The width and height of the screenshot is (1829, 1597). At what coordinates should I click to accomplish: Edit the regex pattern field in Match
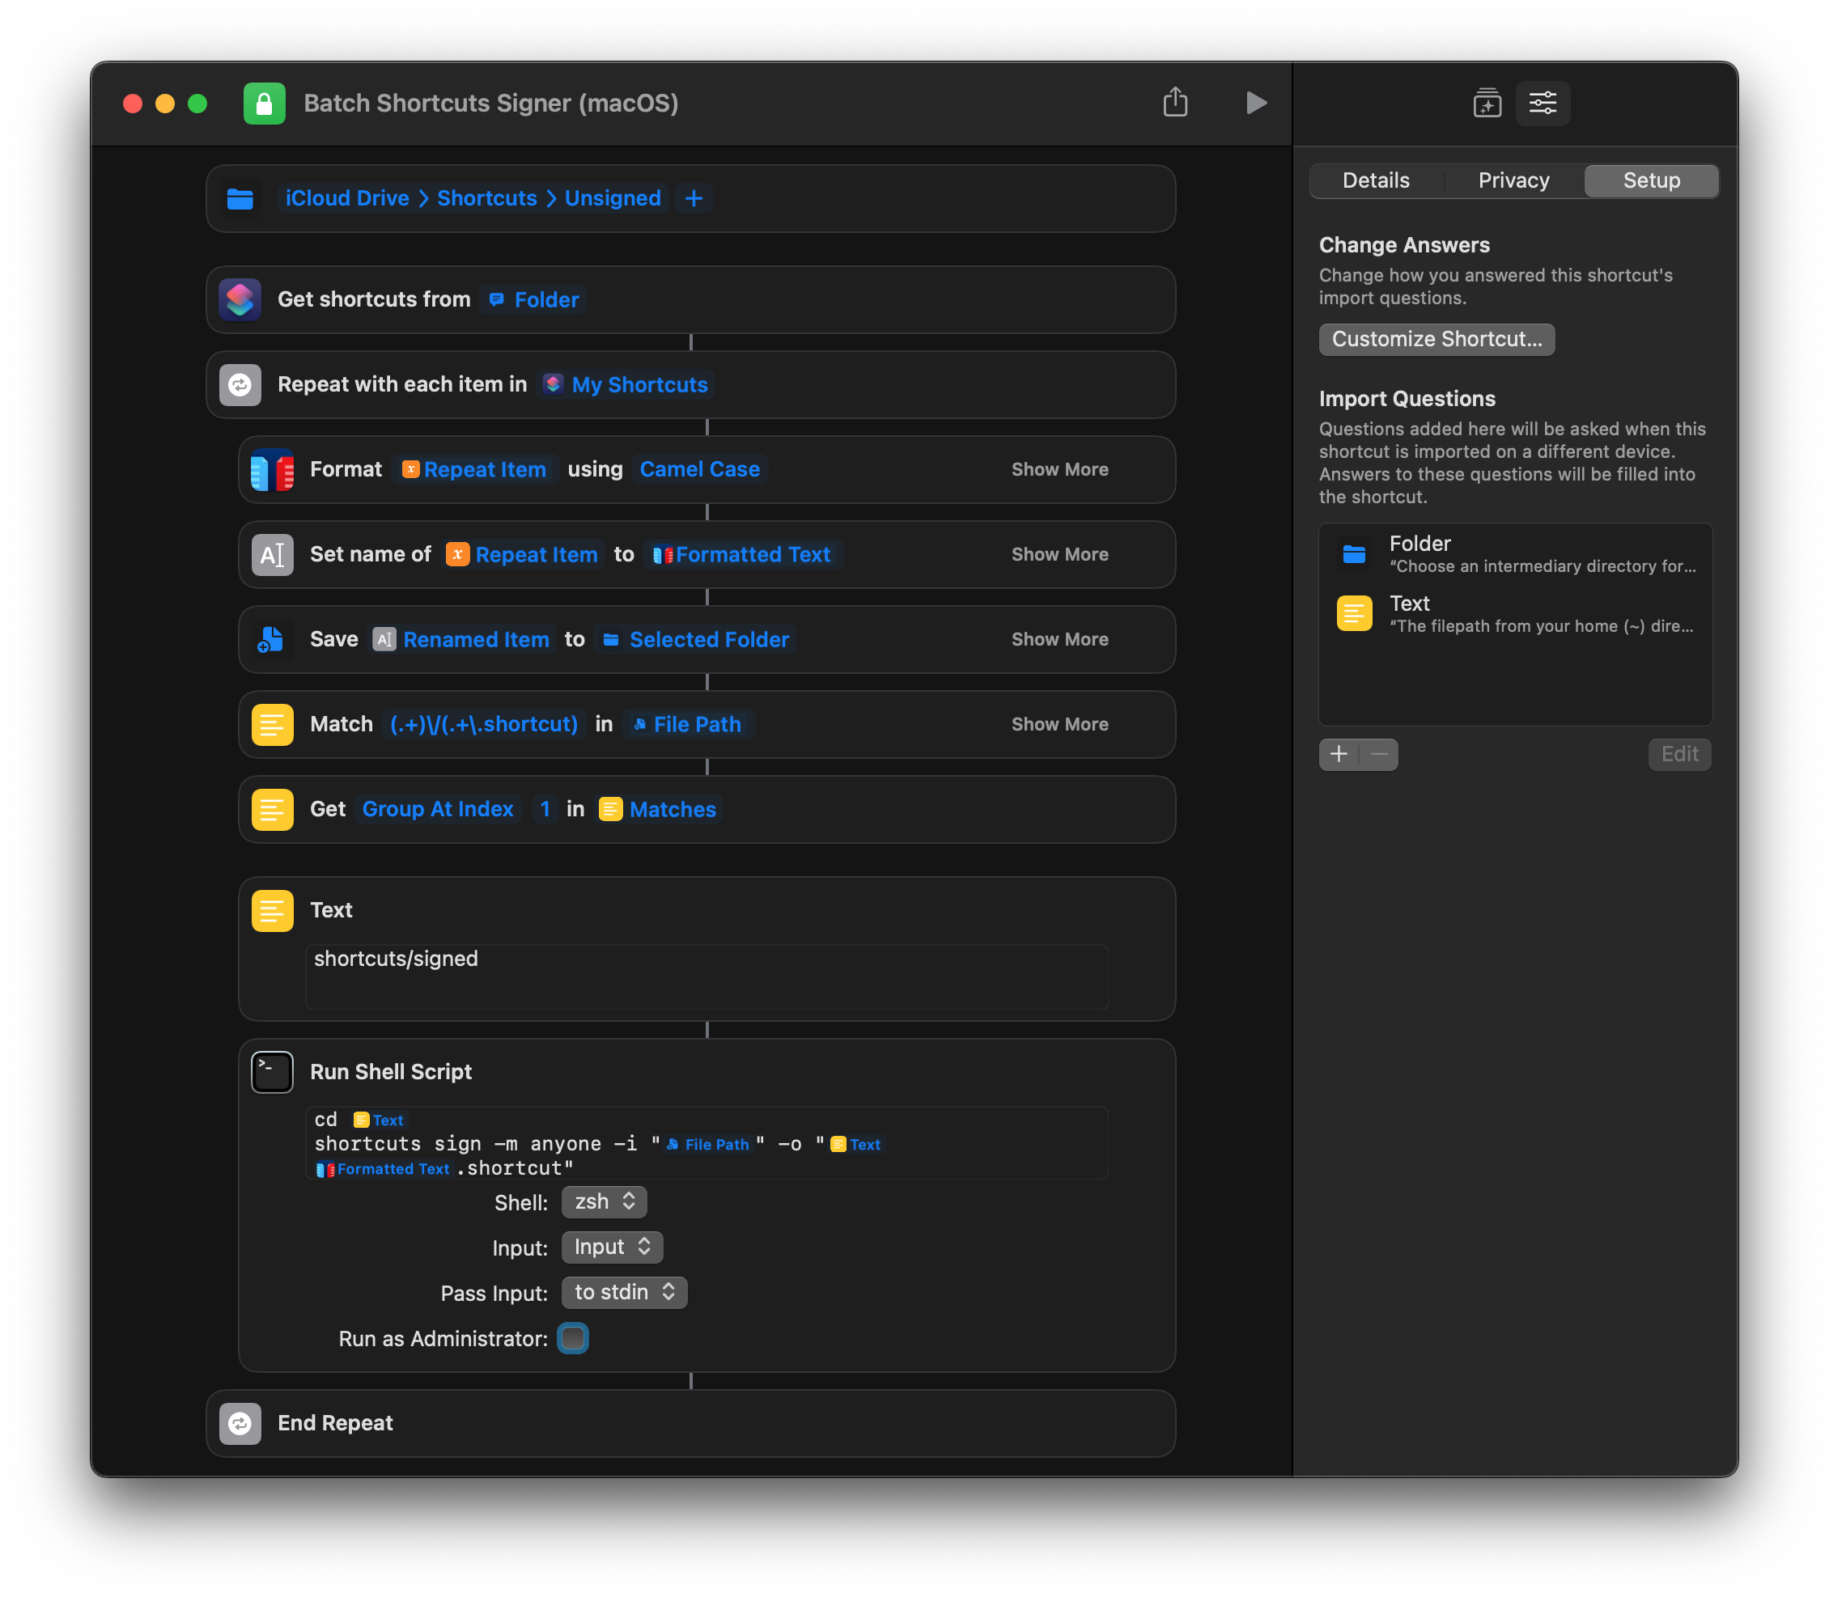pos(484,725)
